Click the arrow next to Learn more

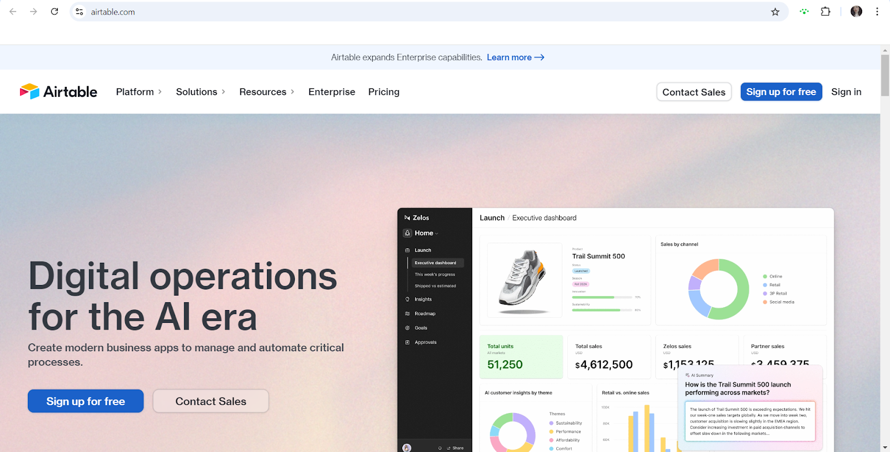pos(539,57)
